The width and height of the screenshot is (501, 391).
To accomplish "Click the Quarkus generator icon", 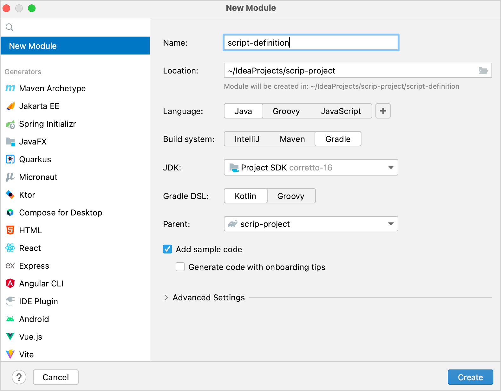I will point(10,159).
